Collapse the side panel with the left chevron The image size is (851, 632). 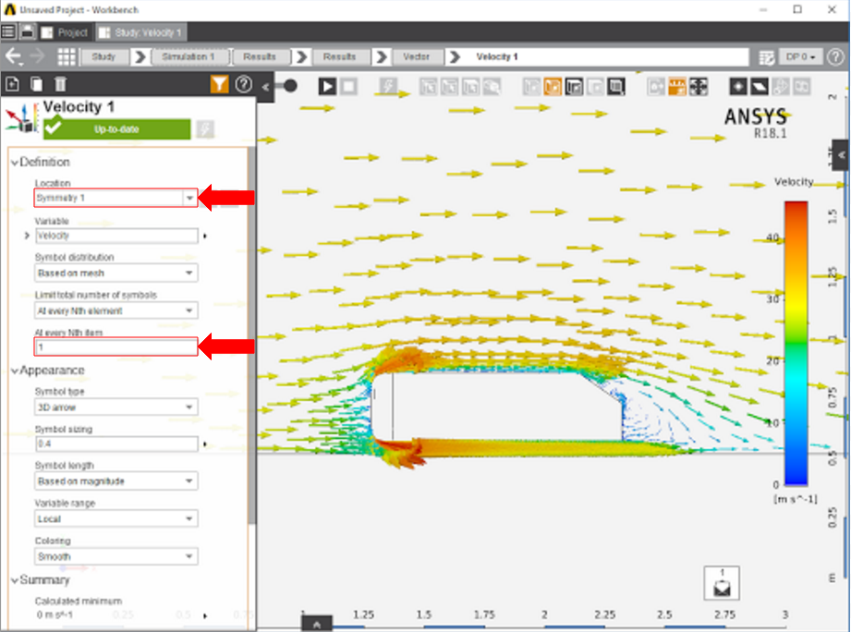click(265, 87)
